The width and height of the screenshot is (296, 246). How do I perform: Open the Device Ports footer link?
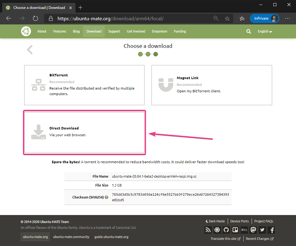(x=239, y=221)
